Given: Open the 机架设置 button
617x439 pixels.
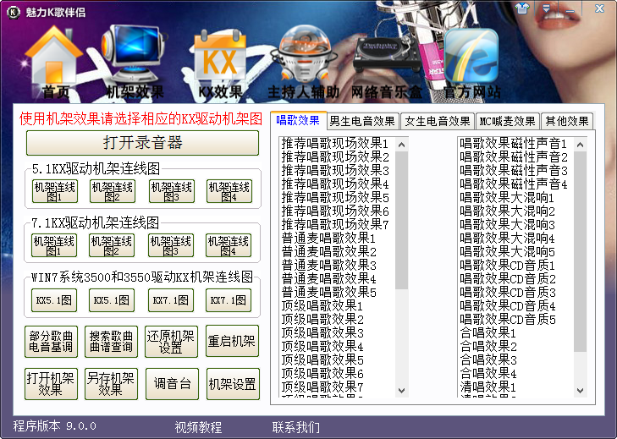Looking at the screenshot, I should point(233,384).
